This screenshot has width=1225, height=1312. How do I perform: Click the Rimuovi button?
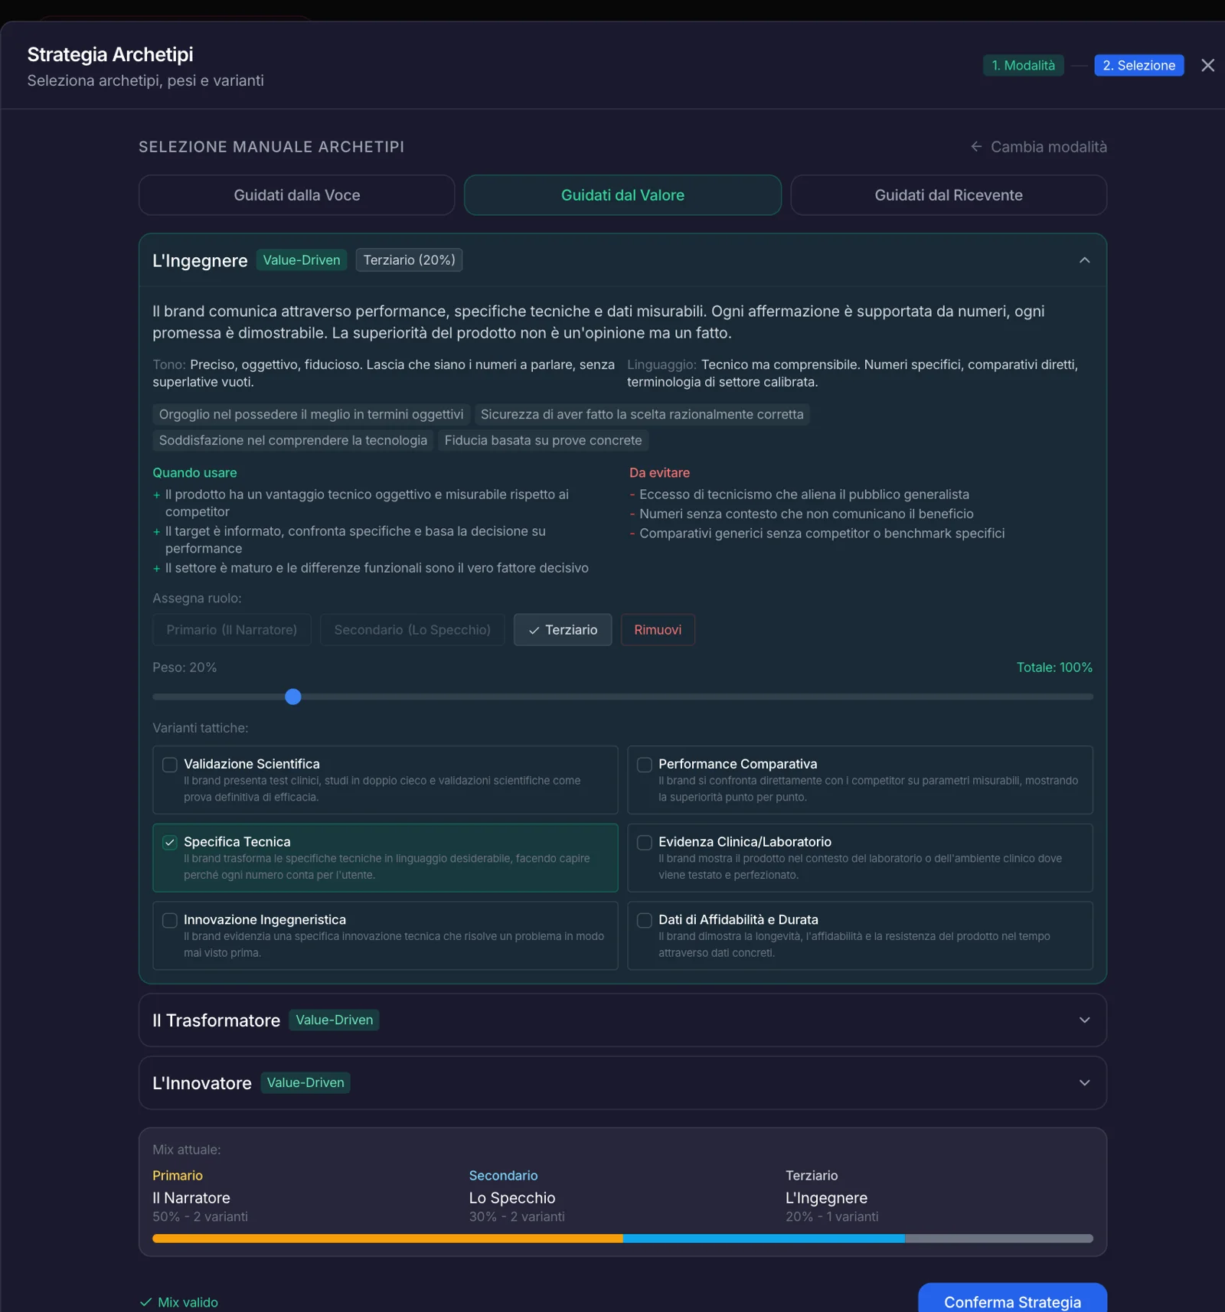(658, 630)
